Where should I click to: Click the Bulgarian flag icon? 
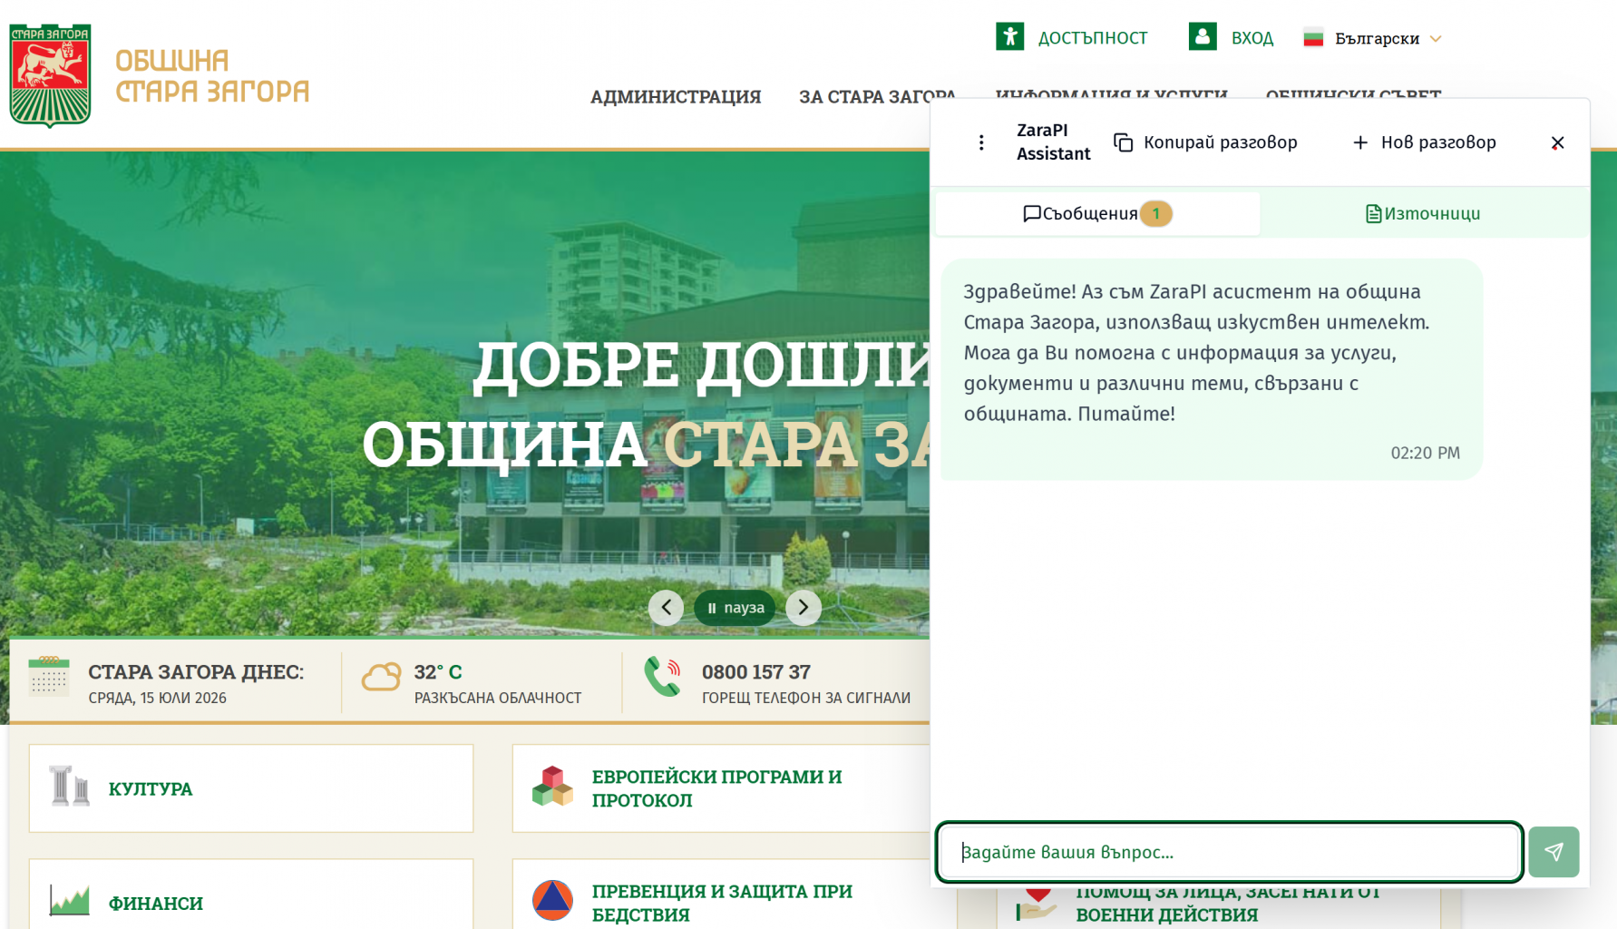coord(1313,38)
